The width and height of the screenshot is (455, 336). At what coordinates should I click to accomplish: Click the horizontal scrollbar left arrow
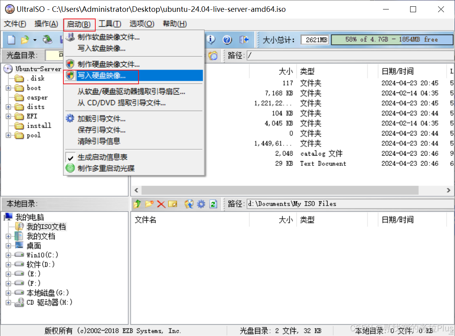[137, 190]
